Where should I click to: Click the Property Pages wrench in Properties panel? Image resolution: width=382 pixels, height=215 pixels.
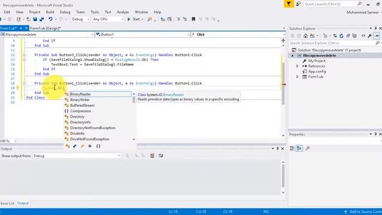point(307,148)
